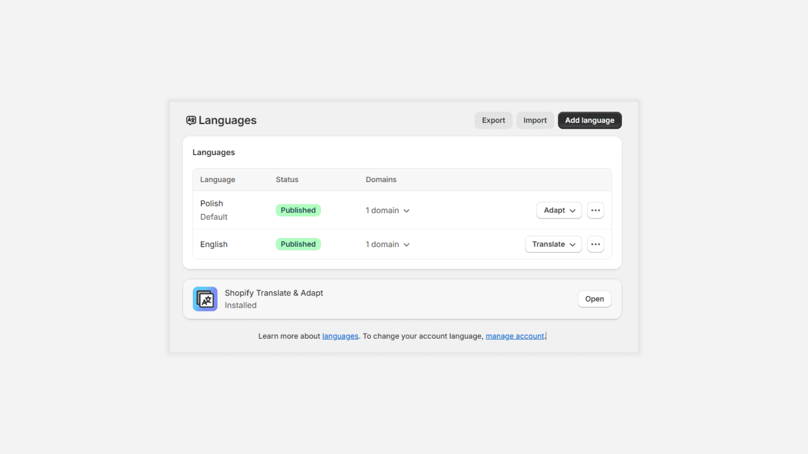The image size is (808, 454).
Task: Expand Polish 1 domain chevron
Action: click(x=406, y=211)
